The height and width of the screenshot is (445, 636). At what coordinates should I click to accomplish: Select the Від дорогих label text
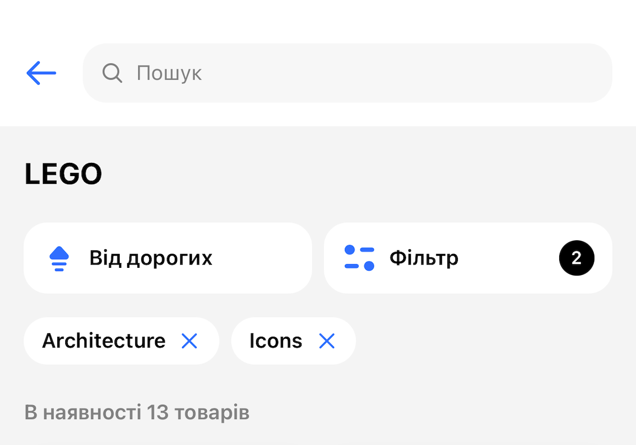click(151, 258)
